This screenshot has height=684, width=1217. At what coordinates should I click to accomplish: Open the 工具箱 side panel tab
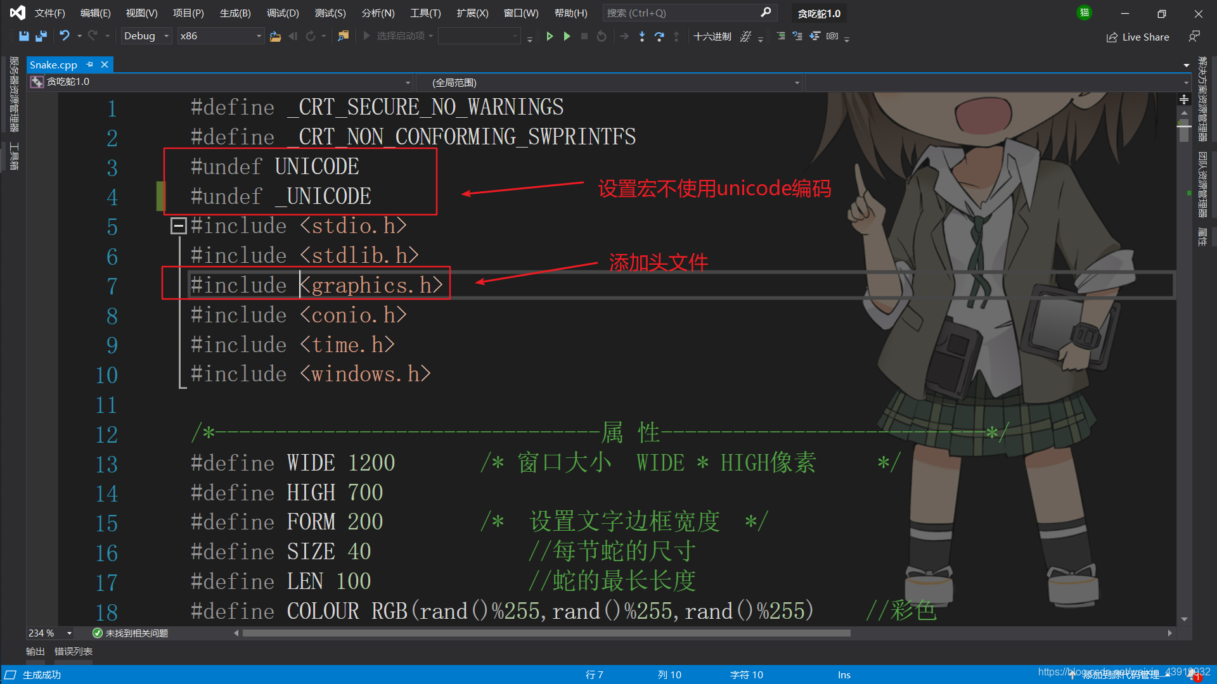(x=14, y=156)
